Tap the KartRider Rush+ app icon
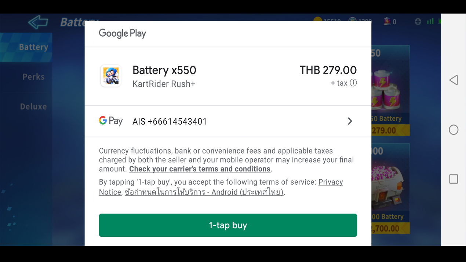 [x=111, y=76]
